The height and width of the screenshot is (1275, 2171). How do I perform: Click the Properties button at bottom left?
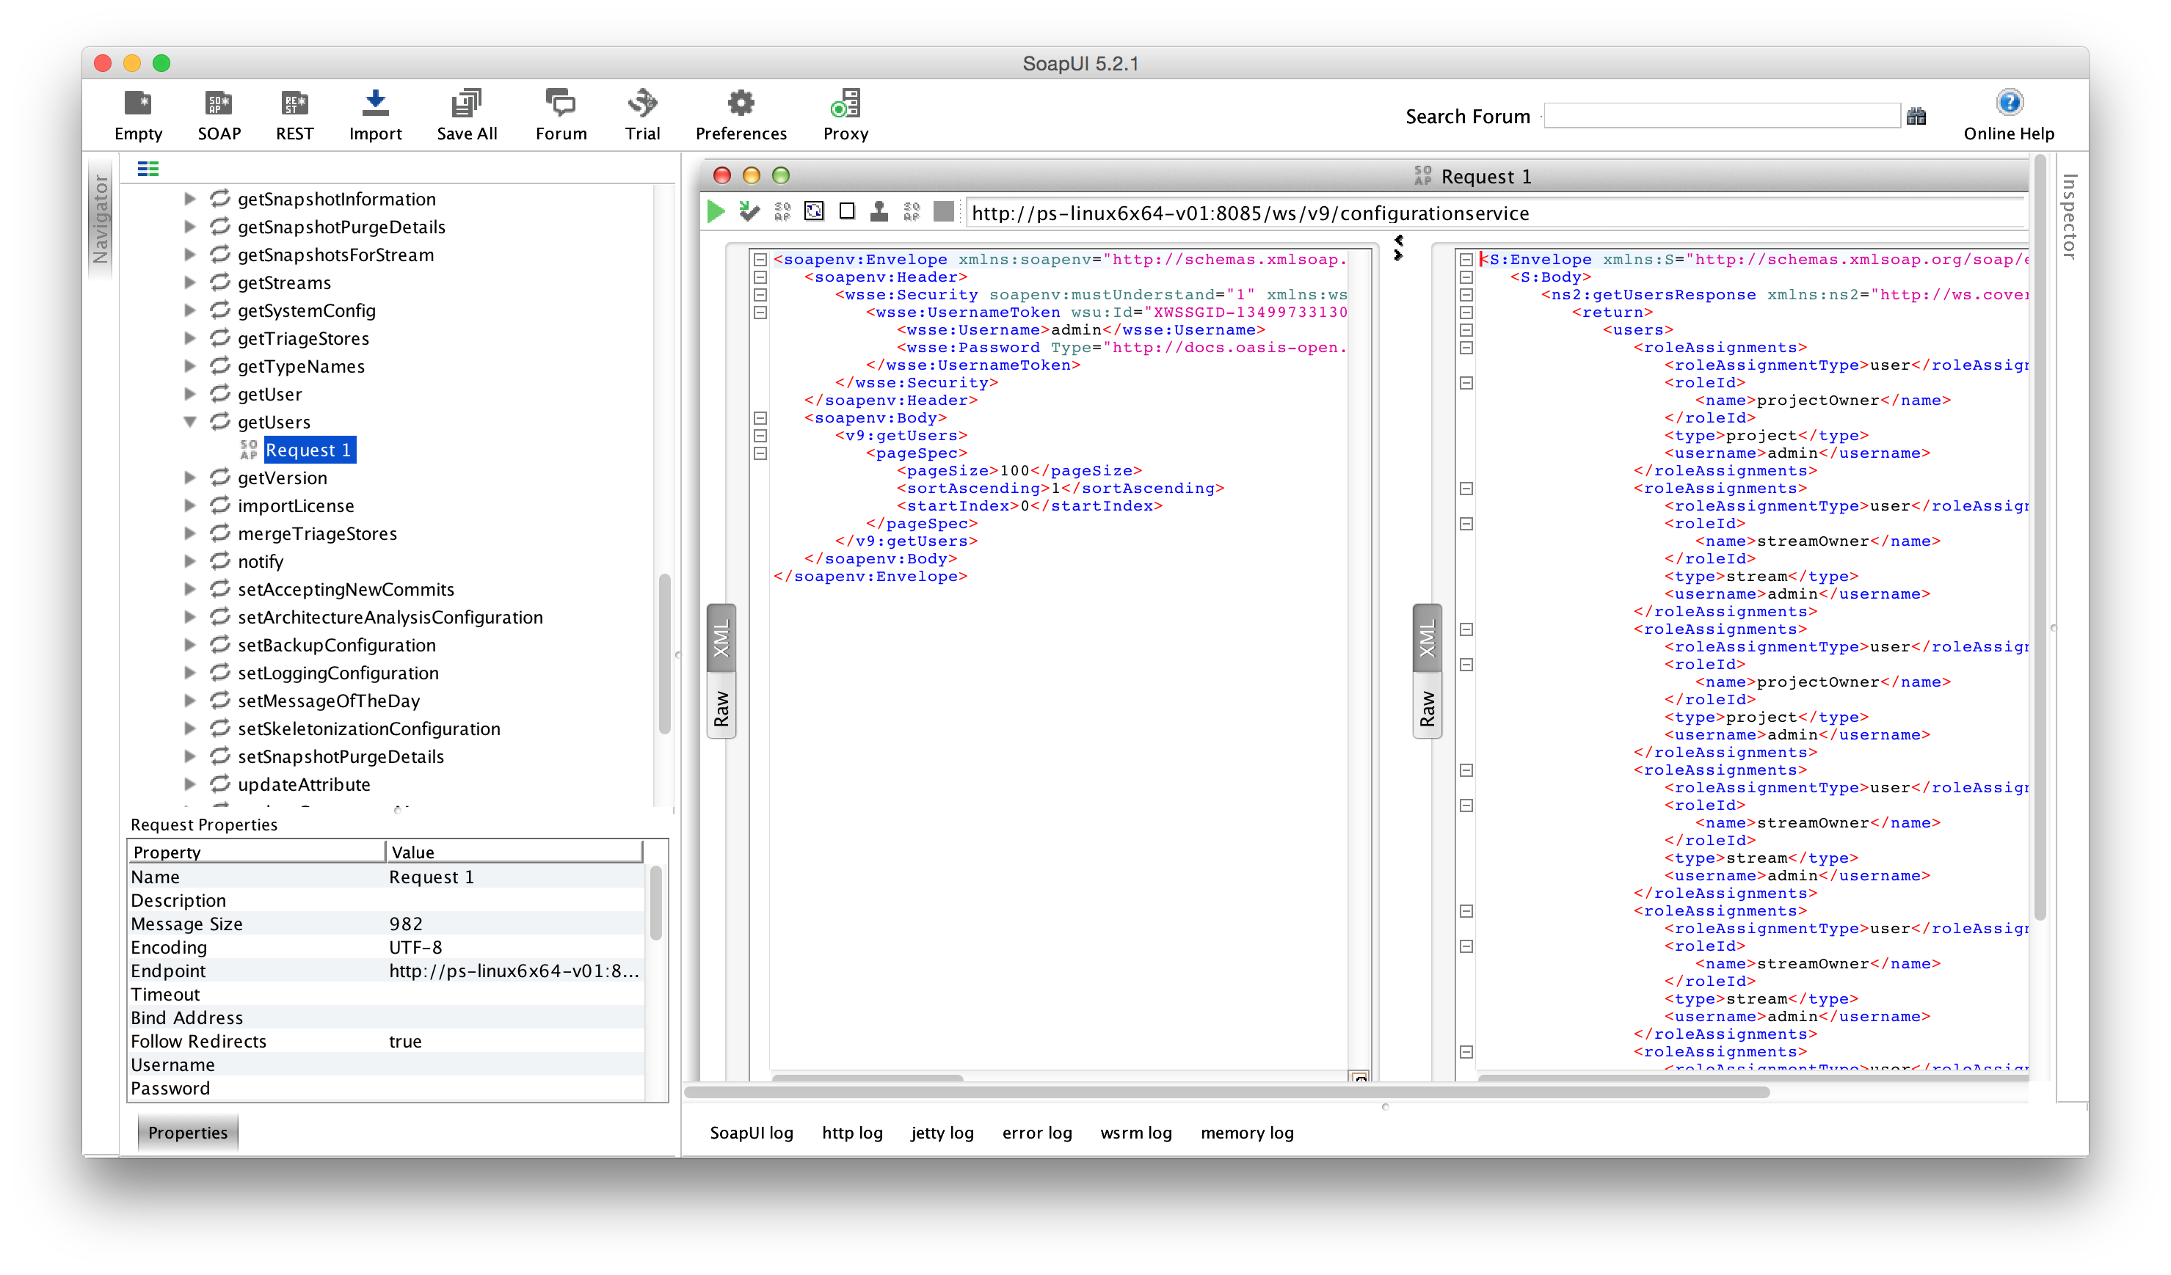point(187,1132)
